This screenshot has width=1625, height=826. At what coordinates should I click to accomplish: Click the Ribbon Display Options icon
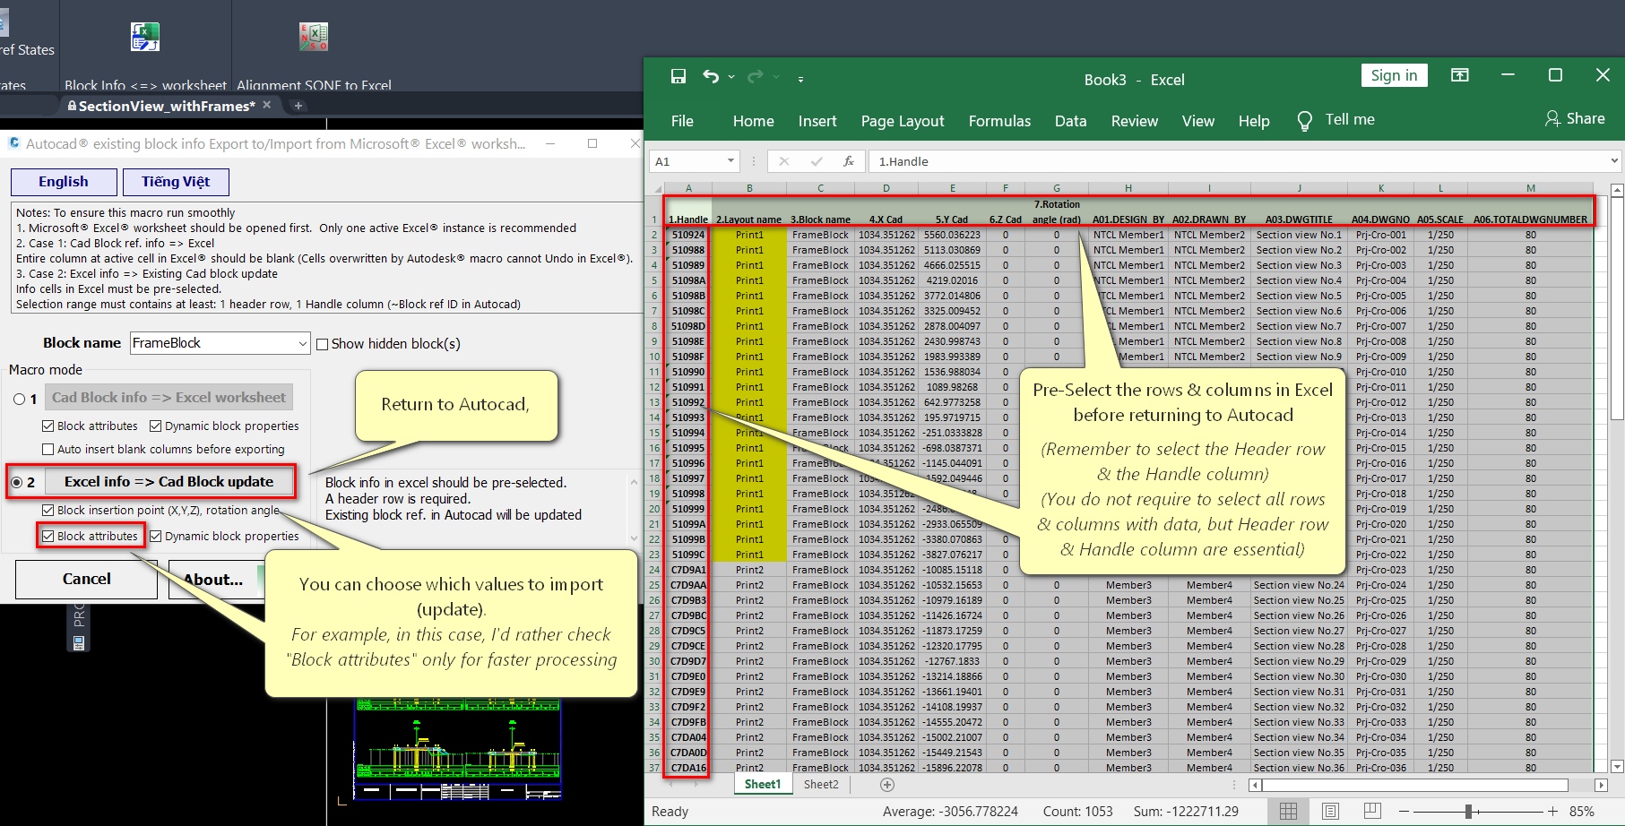pos(1460,76)
